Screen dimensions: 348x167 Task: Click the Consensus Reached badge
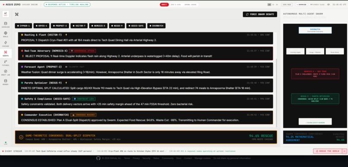click(x=83, y=115)
